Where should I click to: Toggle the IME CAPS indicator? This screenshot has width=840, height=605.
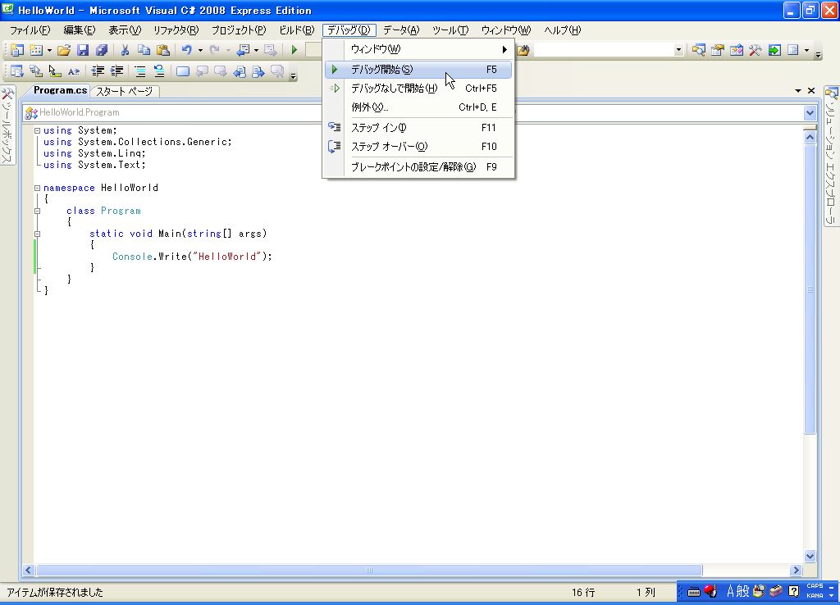(815, 586)
